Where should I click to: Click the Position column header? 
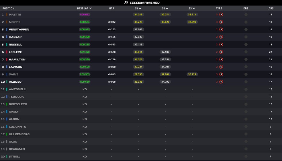(x=8, y=9)
